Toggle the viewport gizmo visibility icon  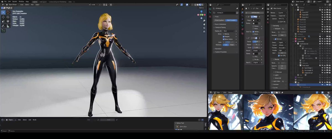pyautogui.click(x=181, y=5)
